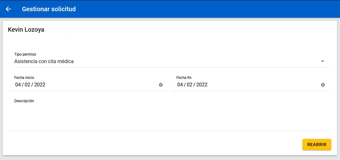Click the Kevin Lozoya name heading
Screen dimensions: 340x160
[26, 30]
